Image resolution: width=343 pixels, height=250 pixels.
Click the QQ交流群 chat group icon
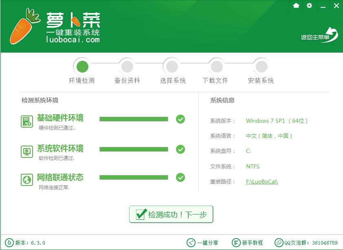[x=279, y=243]
